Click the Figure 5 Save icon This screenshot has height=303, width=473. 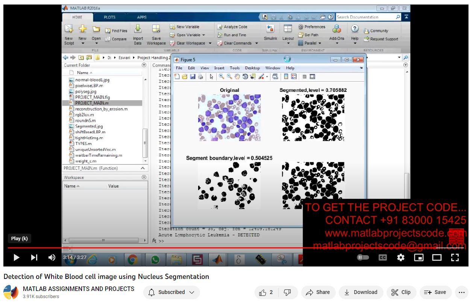tap(193, 76)
